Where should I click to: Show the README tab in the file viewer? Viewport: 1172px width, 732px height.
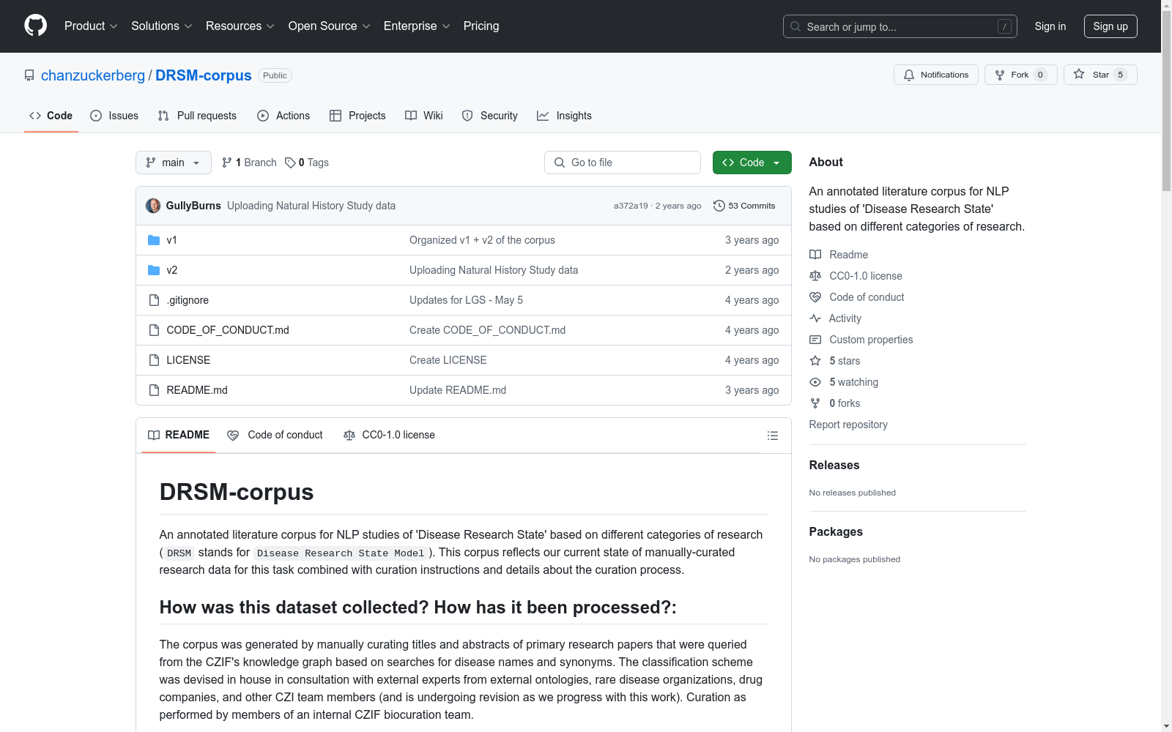pyautogui.click(x=179, y=436)
